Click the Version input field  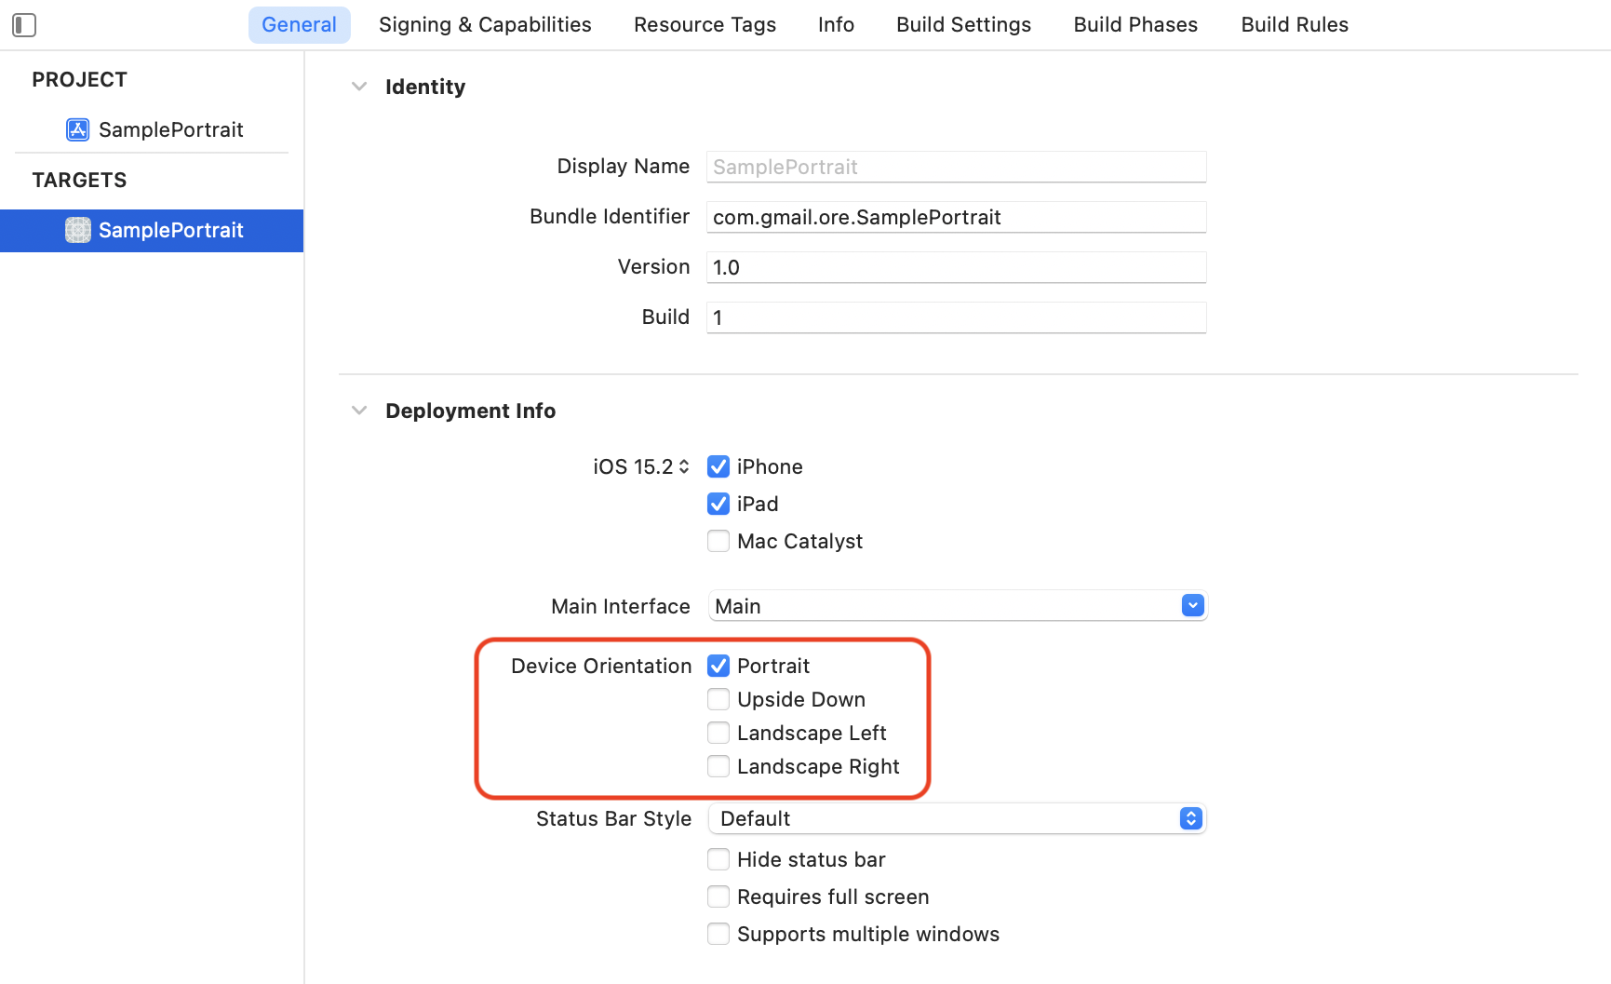tap(956, 267)
